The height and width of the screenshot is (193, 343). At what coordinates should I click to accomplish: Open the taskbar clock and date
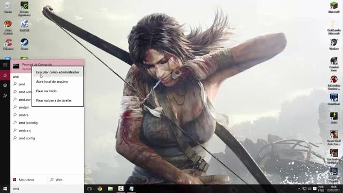[x=333, y=189]
